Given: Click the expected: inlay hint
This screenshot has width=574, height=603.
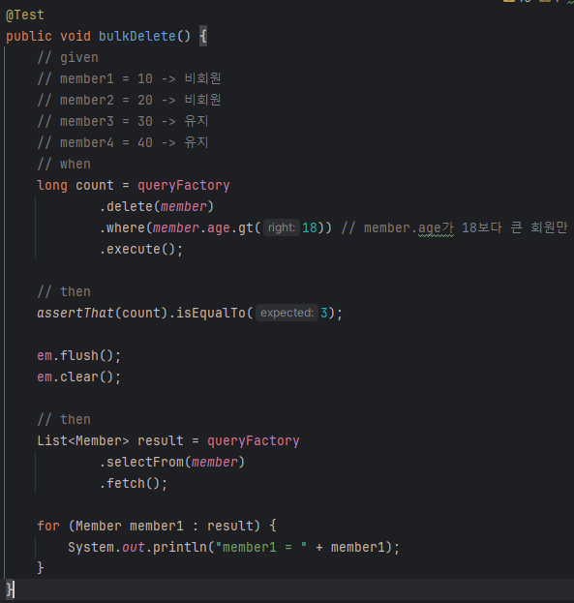Looking at the screenshot, I should 287,313.
